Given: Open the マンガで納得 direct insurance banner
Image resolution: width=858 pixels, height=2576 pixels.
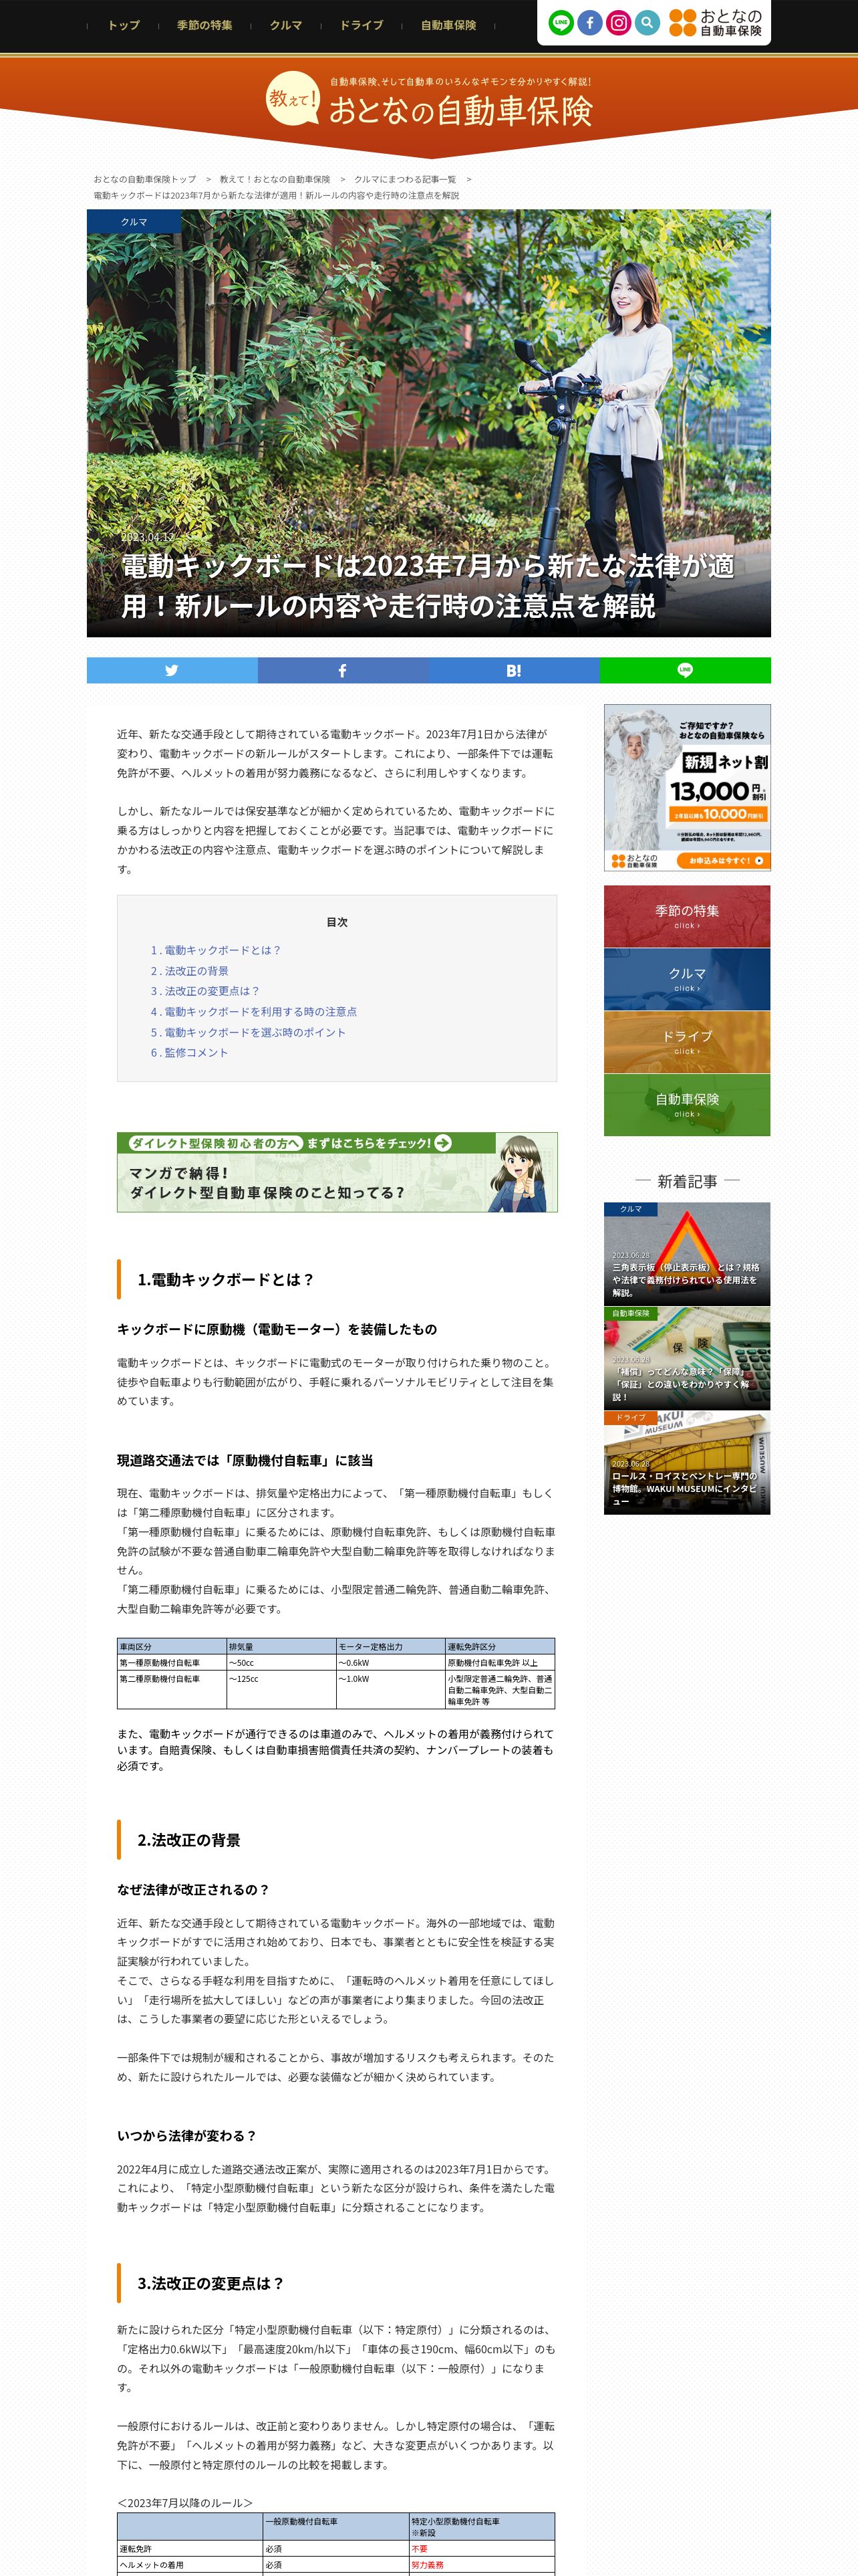Looking at the screenshot, I should (337, 1172).
